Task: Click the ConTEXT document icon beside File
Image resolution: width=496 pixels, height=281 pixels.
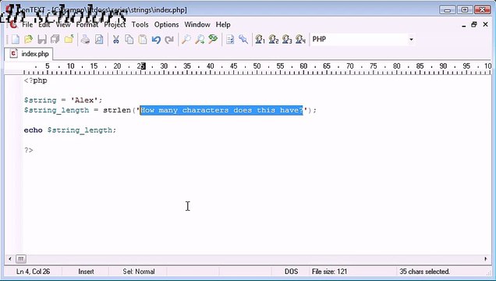Action: click(x=13, y=24)
